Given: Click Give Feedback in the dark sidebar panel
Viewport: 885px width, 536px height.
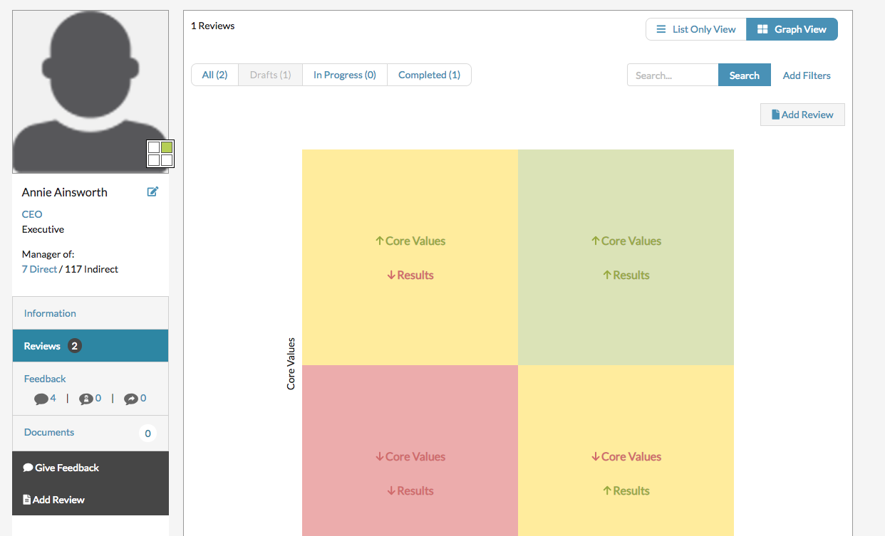Looking at the screenshot, I should (x=61, y=468).
